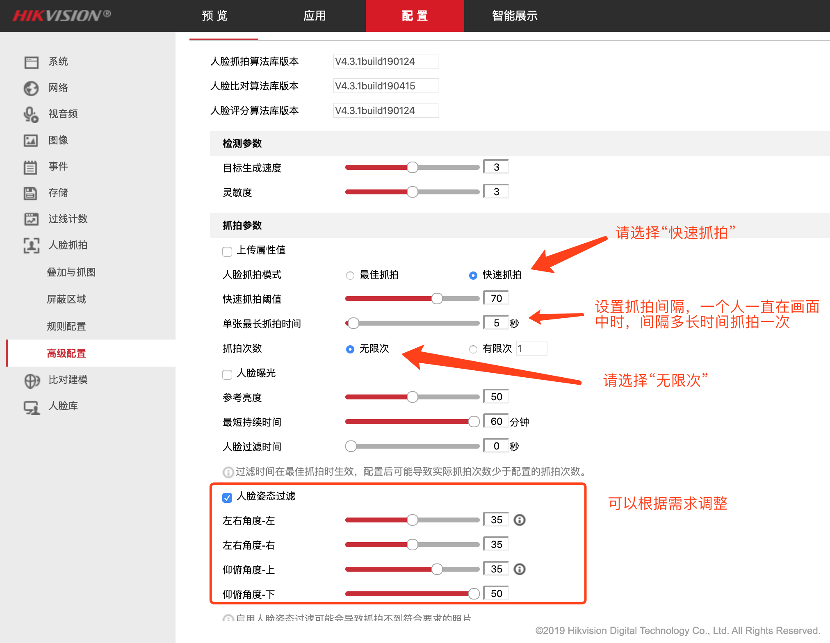Click the 事件 calendar icon
Image resolution: width=830 pixels, height=643 pixels.
(x=30, y=167)
